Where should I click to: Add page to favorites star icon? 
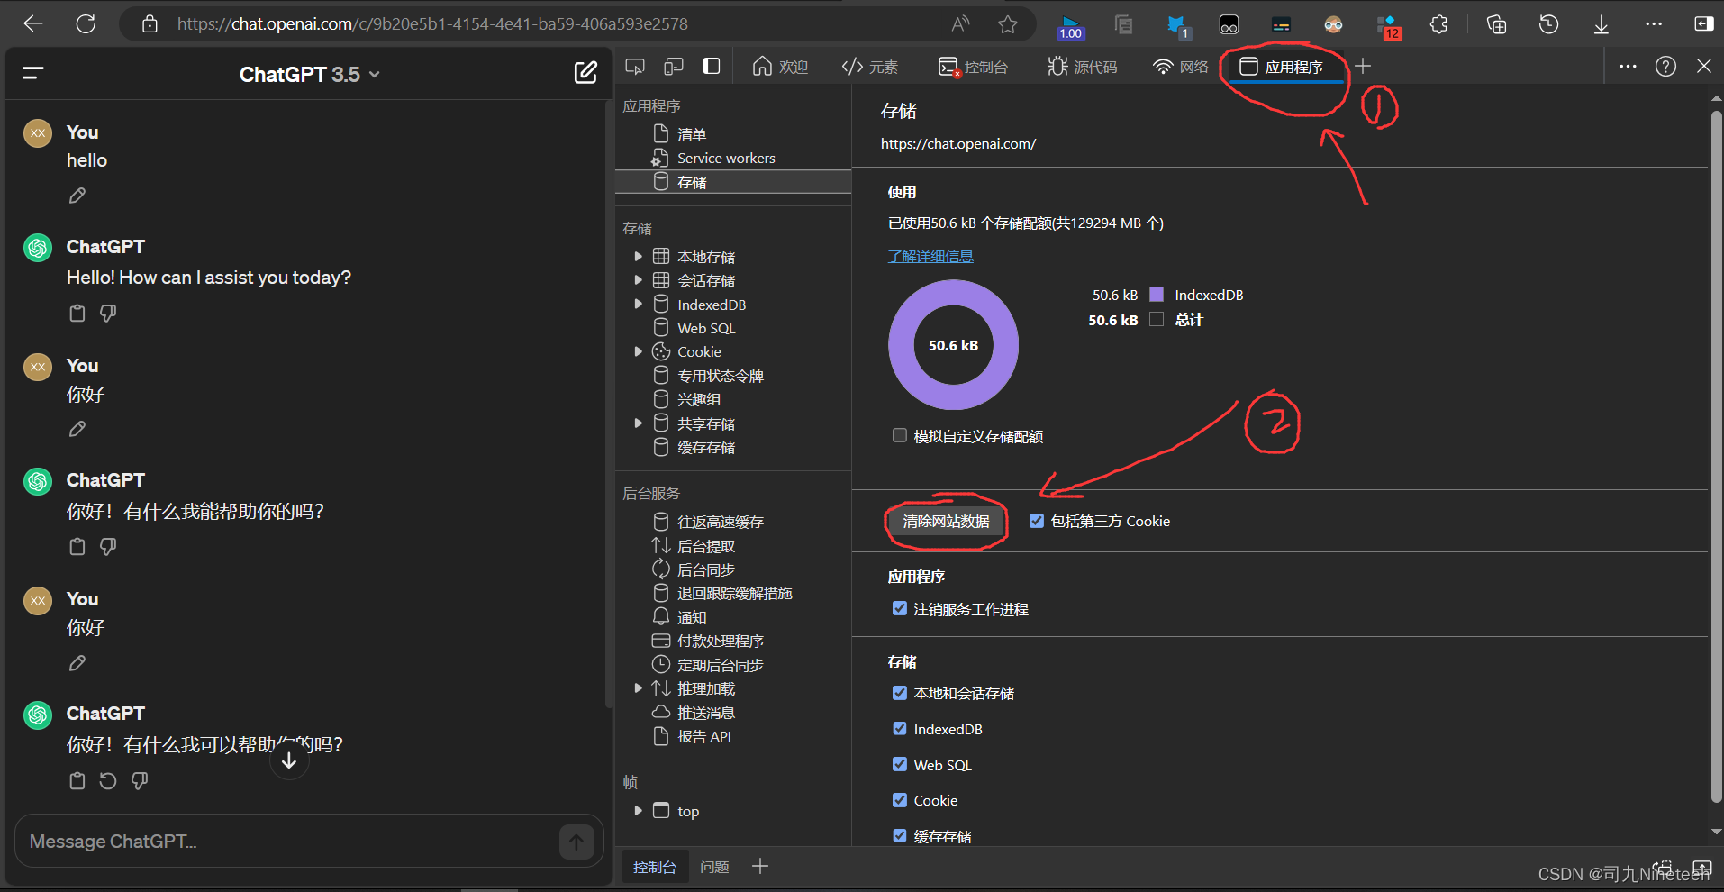[x=1008, y=24]
